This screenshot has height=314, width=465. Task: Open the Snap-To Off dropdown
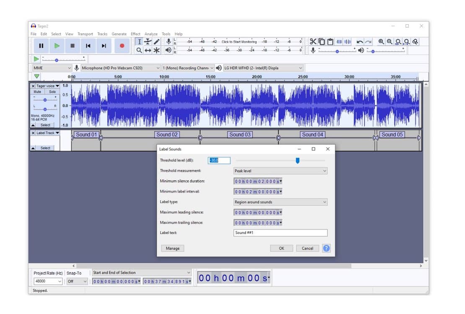point(77,281)
